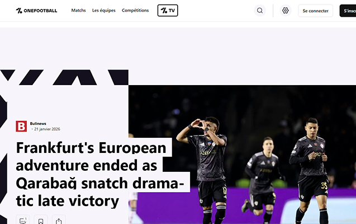Screen dimensions: 356x224
Task: Open the settings gear icon
Action: [286, 11]
